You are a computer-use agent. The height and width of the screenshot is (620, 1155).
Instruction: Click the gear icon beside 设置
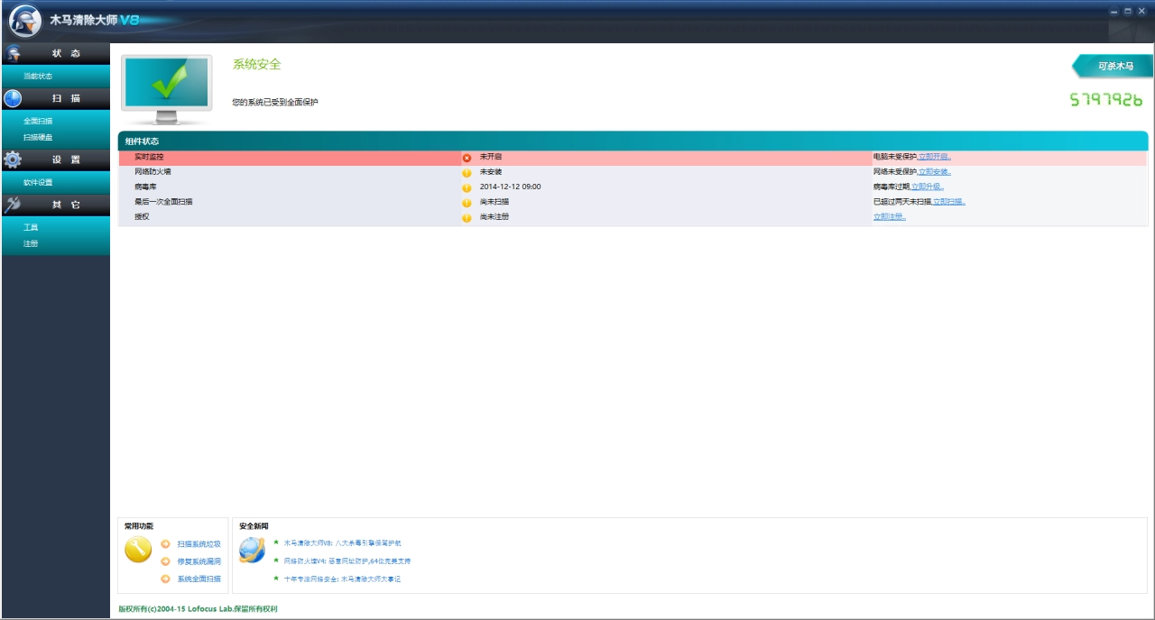click(13, 160)
